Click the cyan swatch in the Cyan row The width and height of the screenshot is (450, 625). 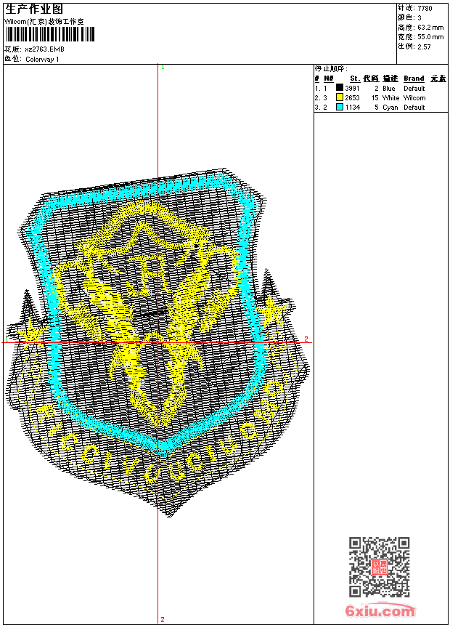pos(339,108)
